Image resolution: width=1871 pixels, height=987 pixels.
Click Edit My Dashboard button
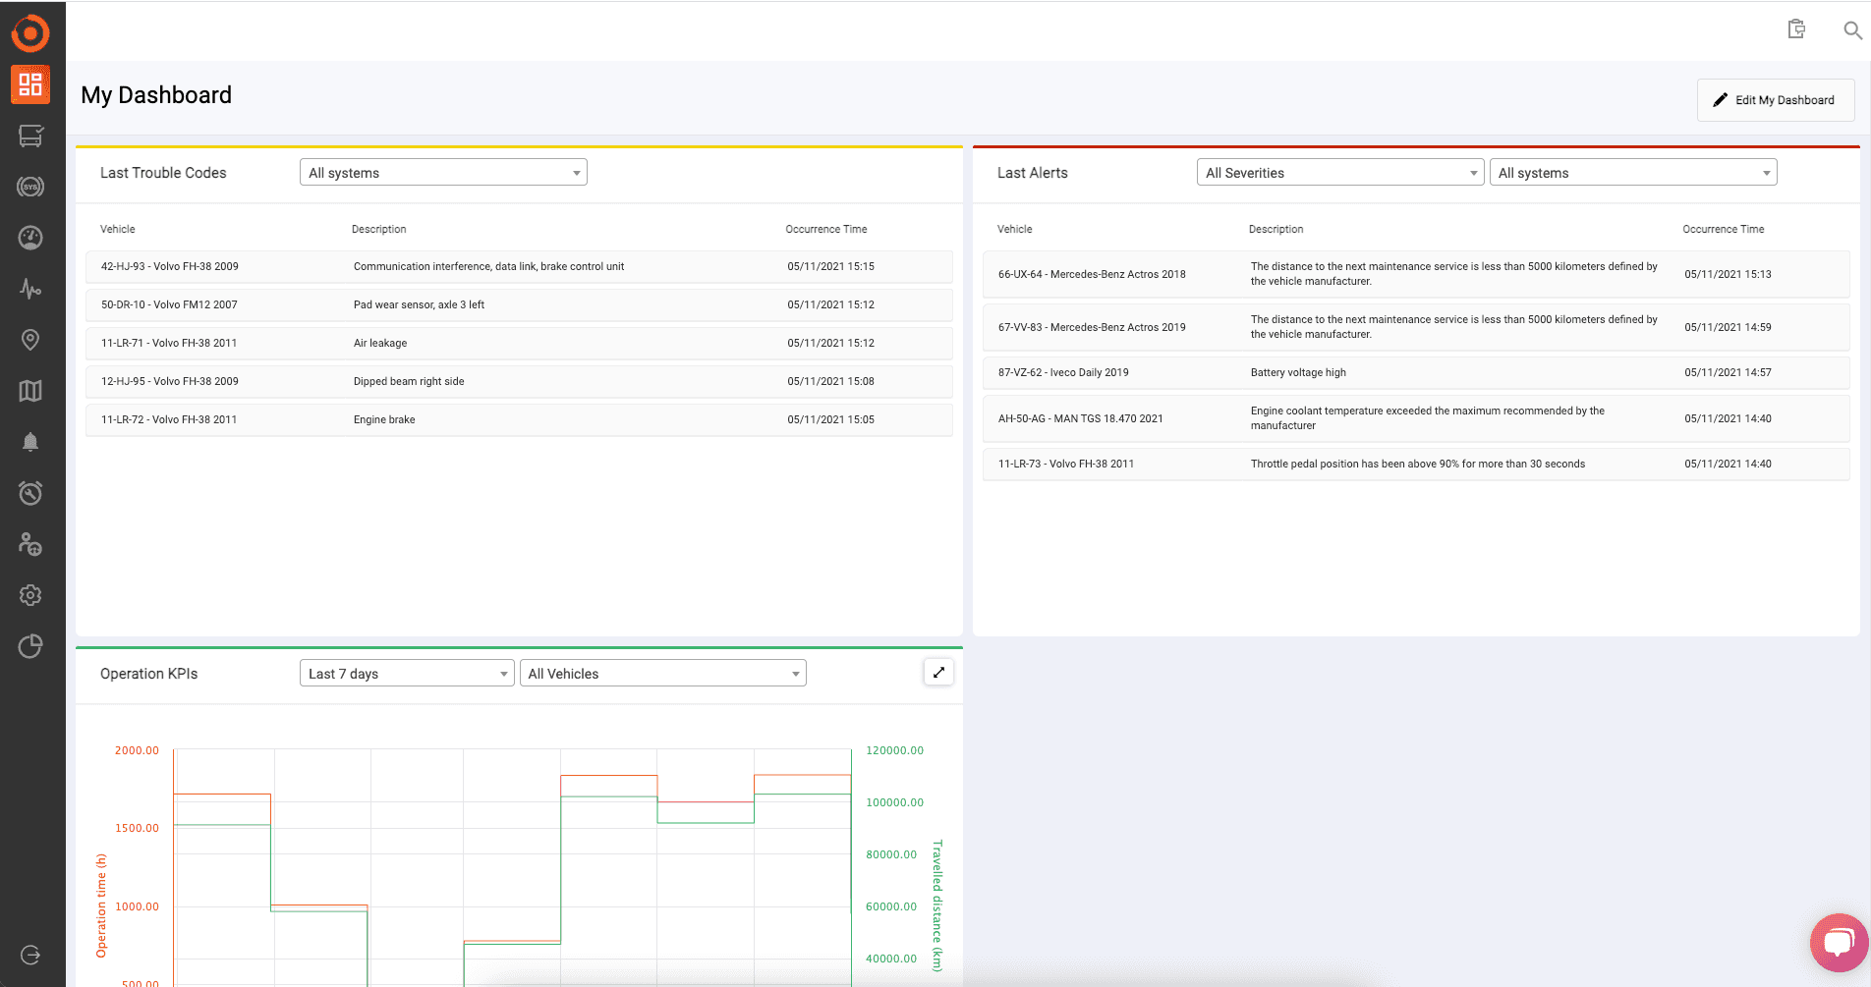click(1776, 100)
